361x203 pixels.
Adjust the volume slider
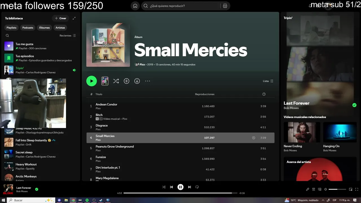(337, 189)
